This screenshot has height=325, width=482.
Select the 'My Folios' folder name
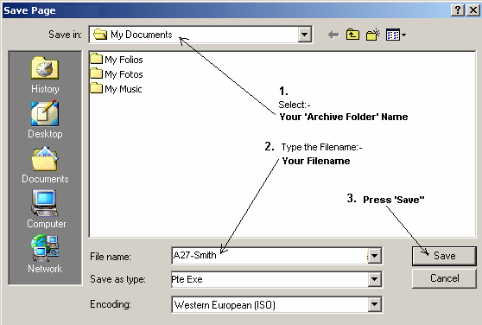124,60
